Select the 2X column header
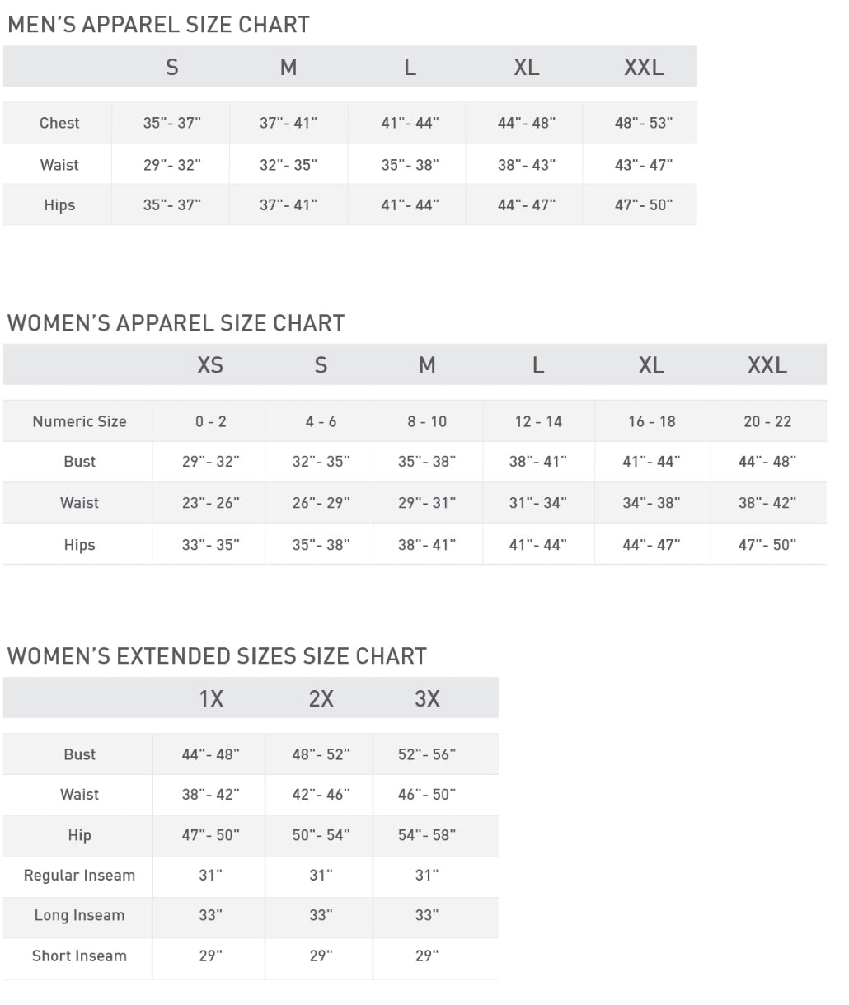The width and height of the screenshot is (849, 1005). click(321, 699)
